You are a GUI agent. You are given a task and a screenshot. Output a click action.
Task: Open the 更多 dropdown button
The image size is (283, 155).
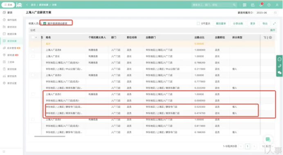pyautogui.click(x=253, y=24)
